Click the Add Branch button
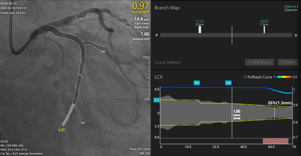The width and height of the screenshot is (301, 156). pyautogui.click(x=259, y=62)
